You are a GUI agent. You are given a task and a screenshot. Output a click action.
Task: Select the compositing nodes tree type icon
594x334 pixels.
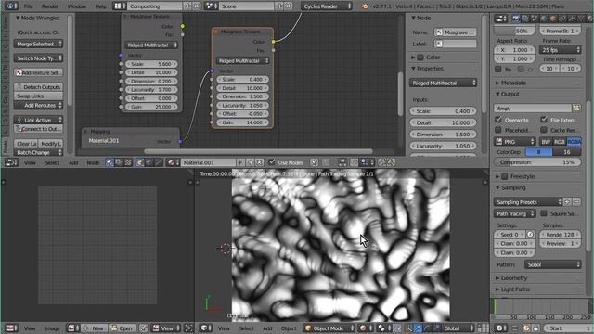click(x=119, y=162)
